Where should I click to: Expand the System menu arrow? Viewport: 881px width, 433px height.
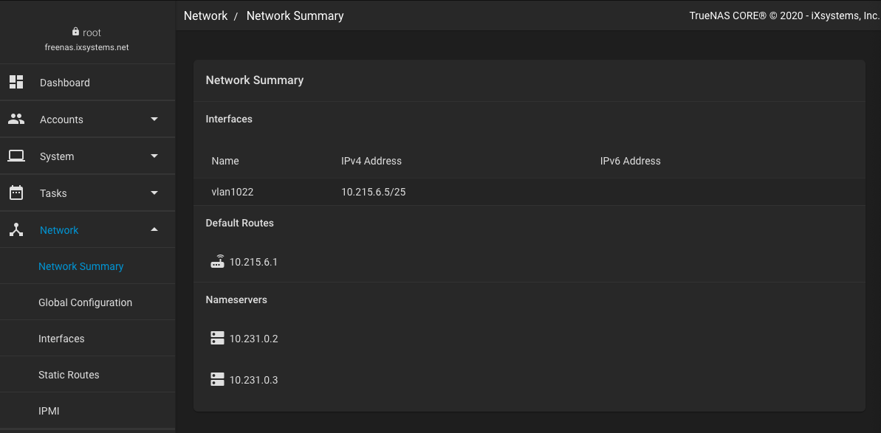(154, 156)
